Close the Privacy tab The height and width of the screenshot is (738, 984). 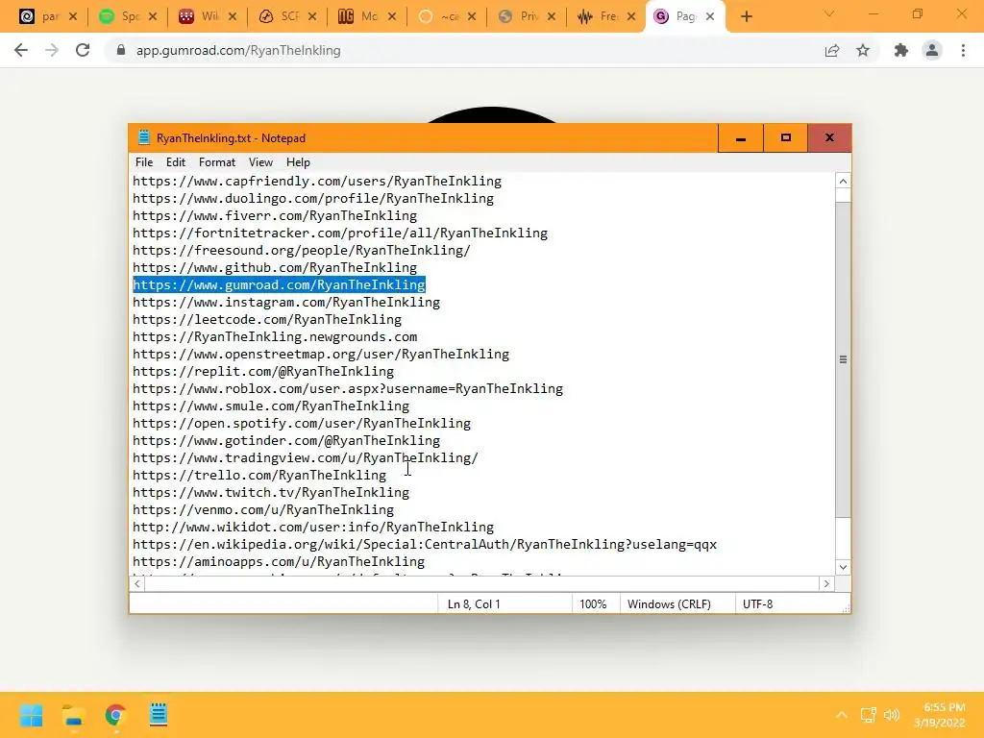(x=551, y=17)
